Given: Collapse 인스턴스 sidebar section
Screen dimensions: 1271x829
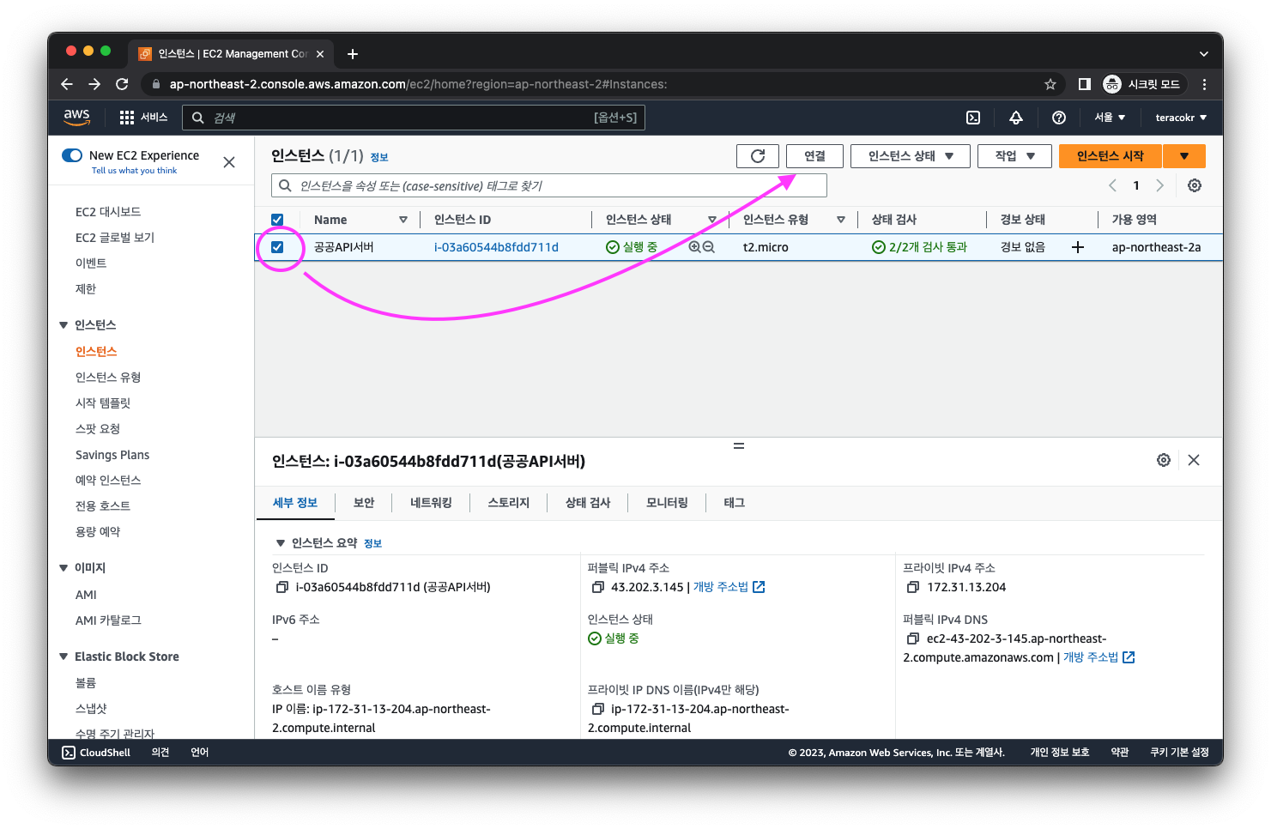Looking at the screenshot, I should [64, 325].
